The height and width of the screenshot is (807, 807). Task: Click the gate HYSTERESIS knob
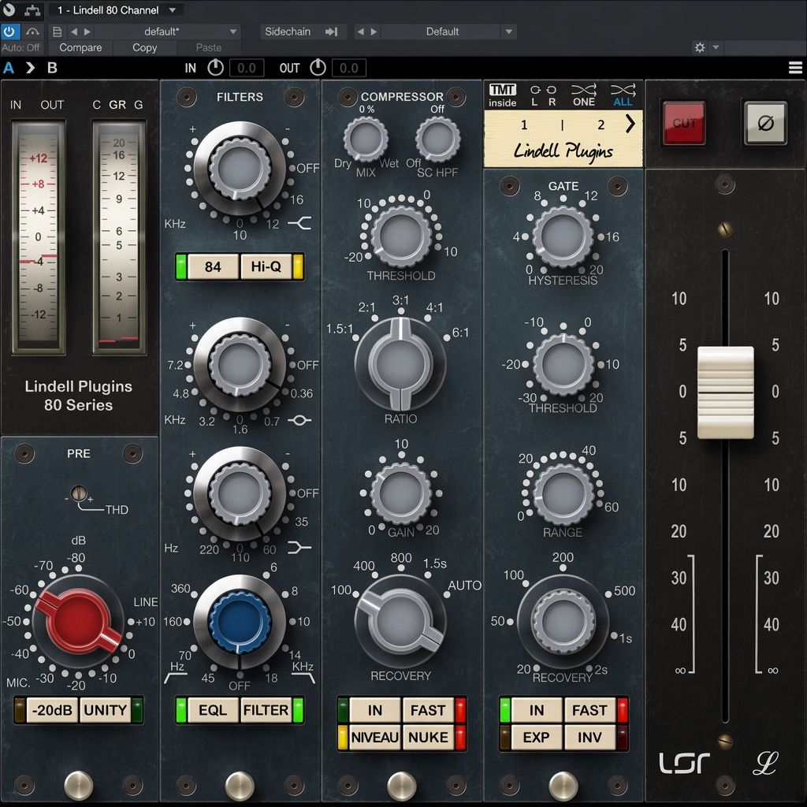(x=563, y=236)
